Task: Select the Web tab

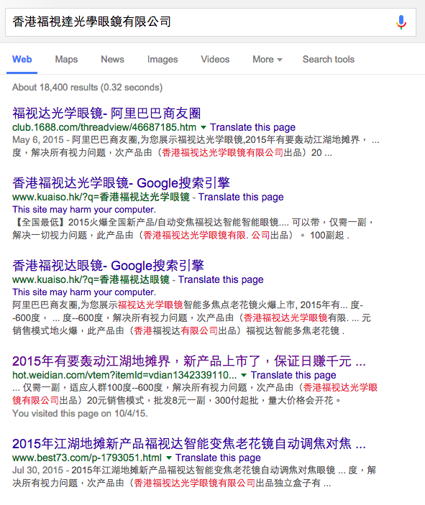Action: pos(22,59)
